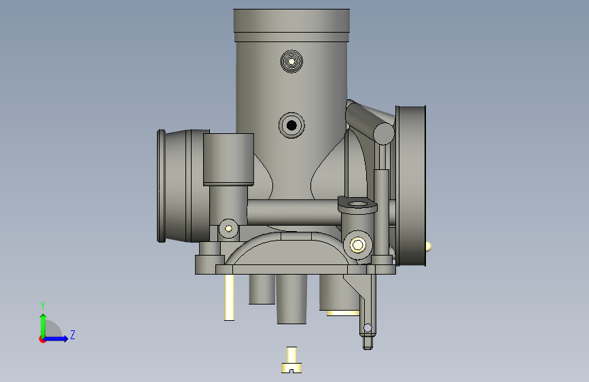Select the loose slotted screw below the carburetor
The width and height of the screenshot is (589, 382).
tap(291, 360)
